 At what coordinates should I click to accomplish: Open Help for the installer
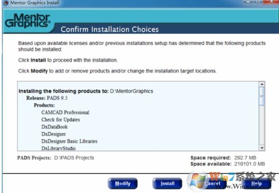point(257,183)
